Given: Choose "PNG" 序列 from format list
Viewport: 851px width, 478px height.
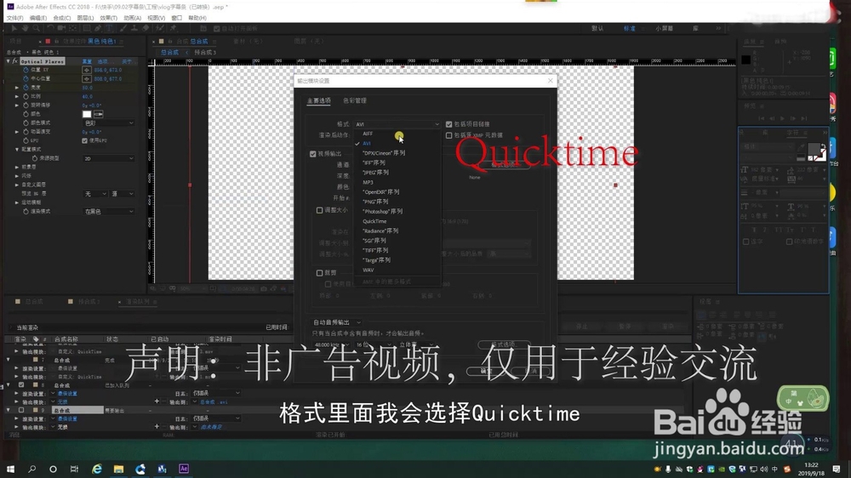Looking at the screenshot, I should pyautogui.click(x=375, y=202).
